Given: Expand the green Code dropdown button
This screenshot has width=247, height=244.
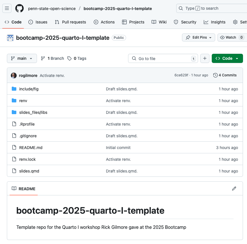Looking at the screenshot, I should (x=227, y=58).
